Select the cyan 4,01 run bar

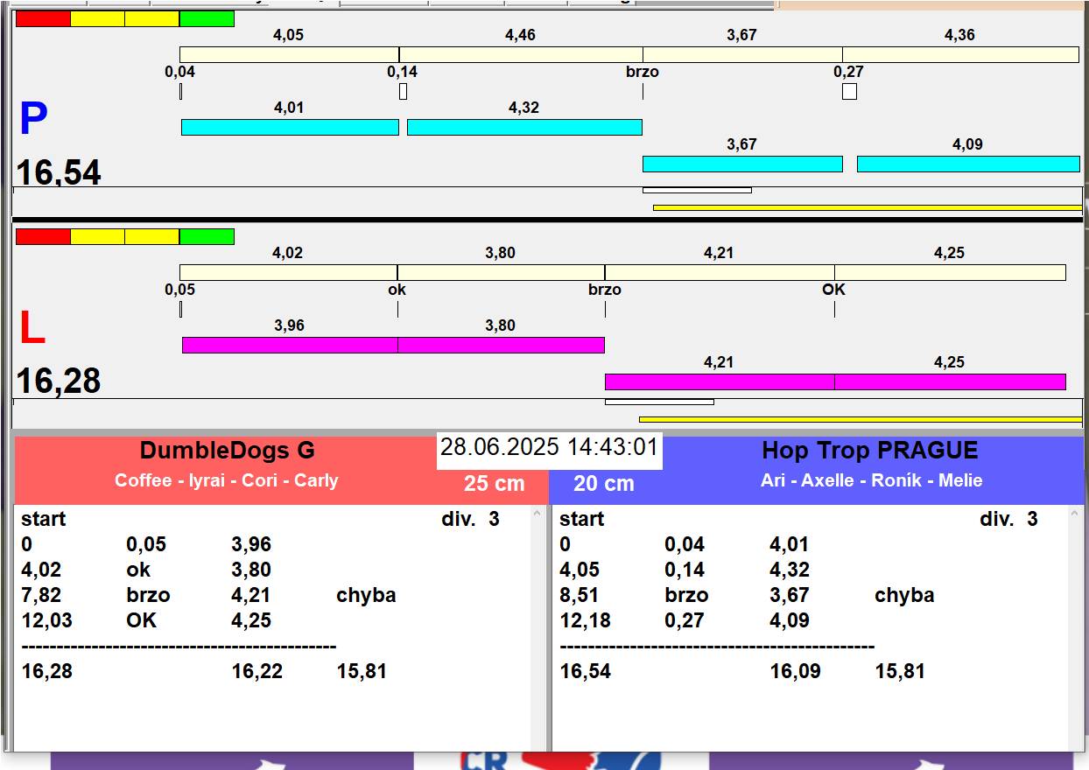click(290, 127)
